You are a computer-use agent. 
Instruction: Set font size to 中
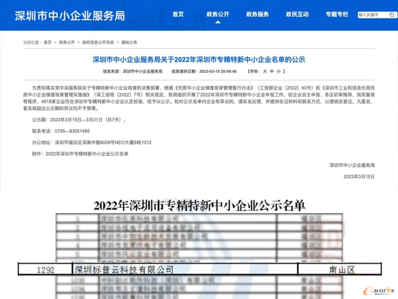[x=272, y=72]
